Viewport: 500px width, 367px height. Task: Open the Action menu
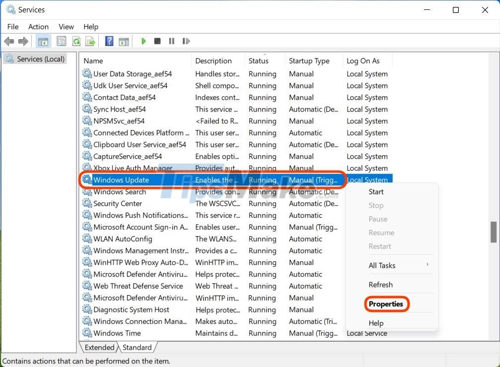38,27
